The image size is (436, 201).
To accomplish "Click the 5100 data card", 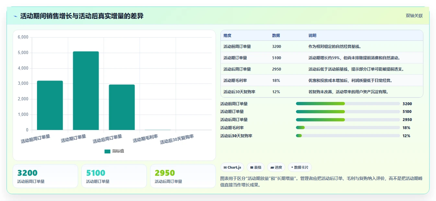I will coord(114,176).
